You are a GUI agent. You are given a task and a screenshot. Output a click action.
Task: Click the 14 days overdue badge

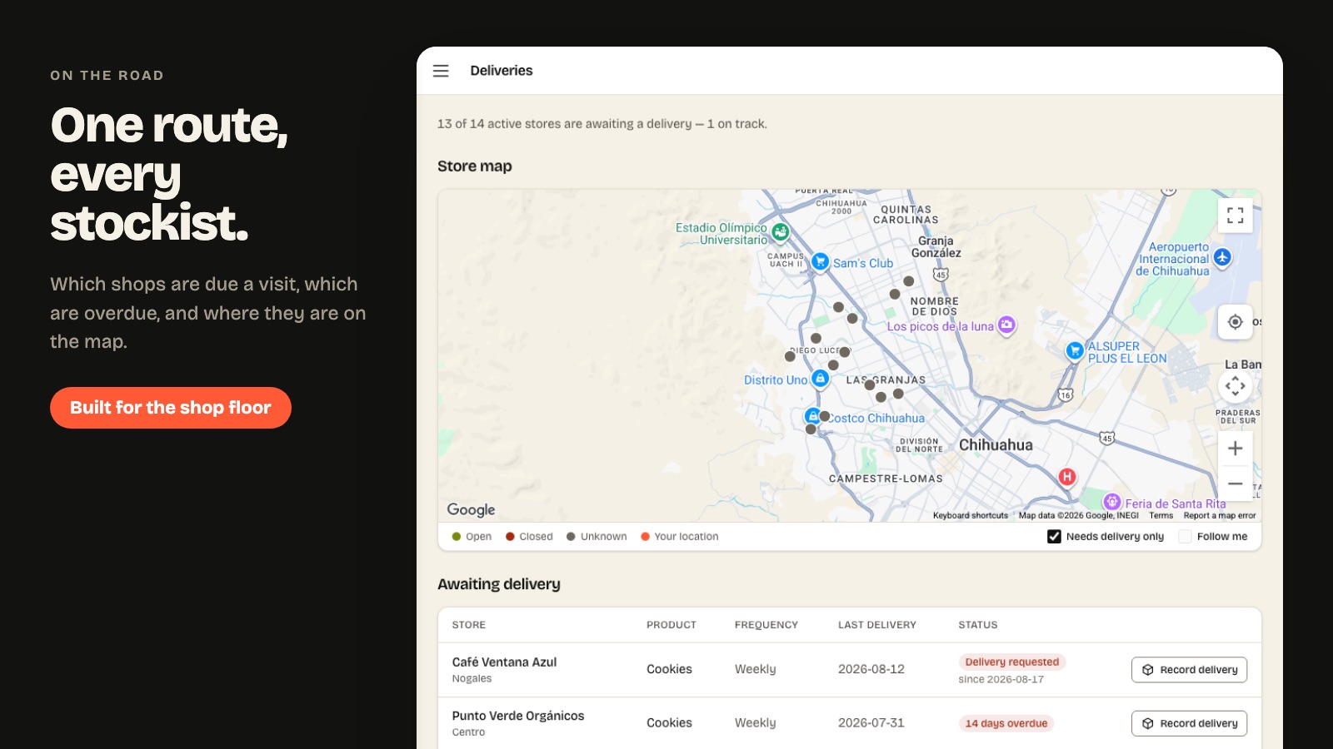coord(1006,723)
